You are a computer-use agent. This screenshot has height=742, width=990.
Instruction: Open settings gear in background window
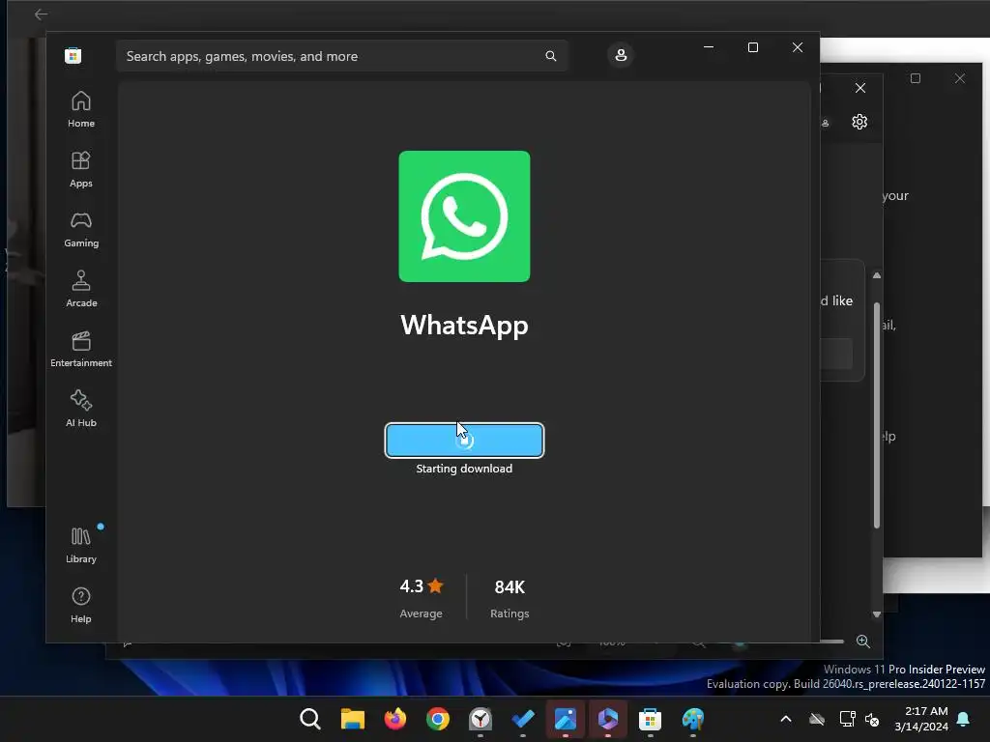tap(859, 122)
